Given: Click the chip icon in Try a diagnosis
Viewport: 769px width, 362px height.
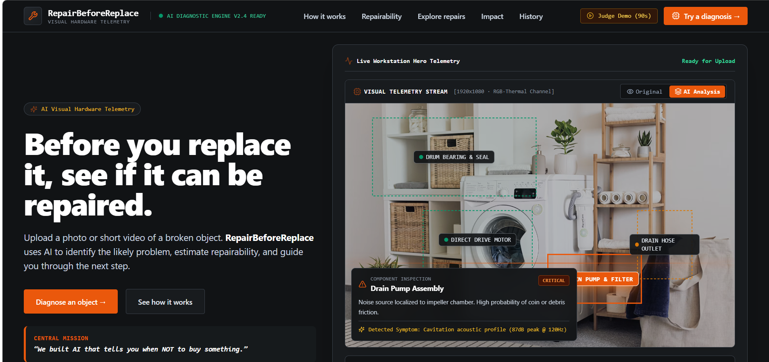Looking at the screenshot, I should pos(676,16).
